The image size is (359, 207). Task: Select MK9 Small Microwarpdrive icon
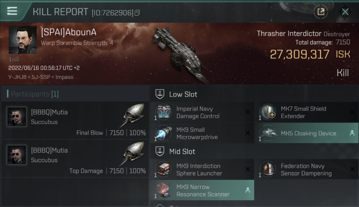click(163, 133)
